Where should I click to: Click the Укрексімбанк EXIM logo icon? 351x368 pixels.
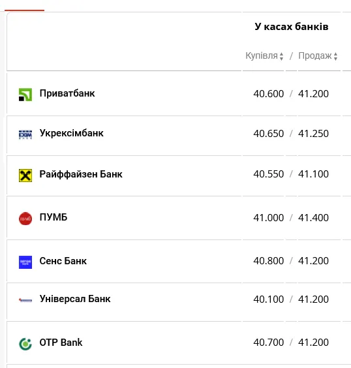[x=25, y=134]
